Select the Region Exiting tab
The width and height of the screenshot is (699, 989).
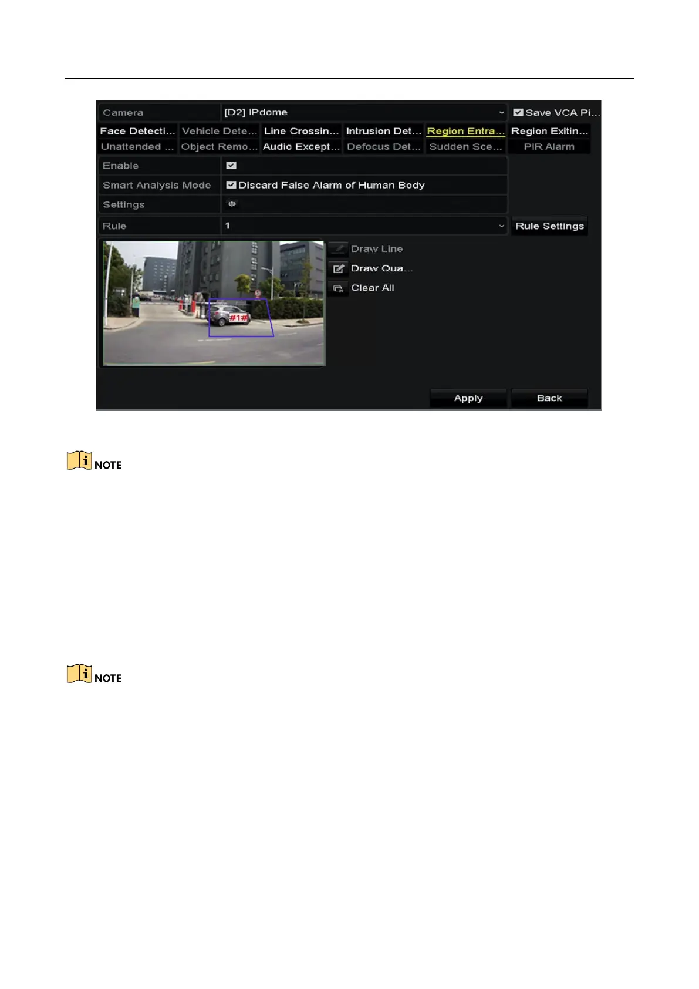tap(549, 131)
